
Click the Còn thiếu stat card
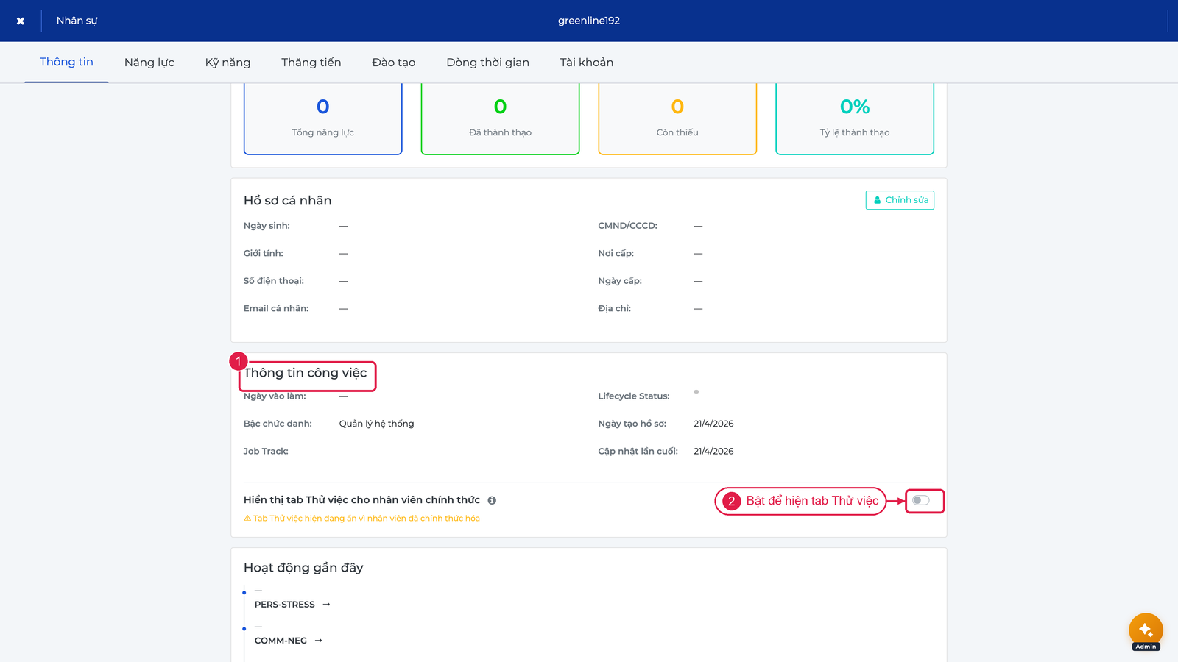[x=677, y=118]
